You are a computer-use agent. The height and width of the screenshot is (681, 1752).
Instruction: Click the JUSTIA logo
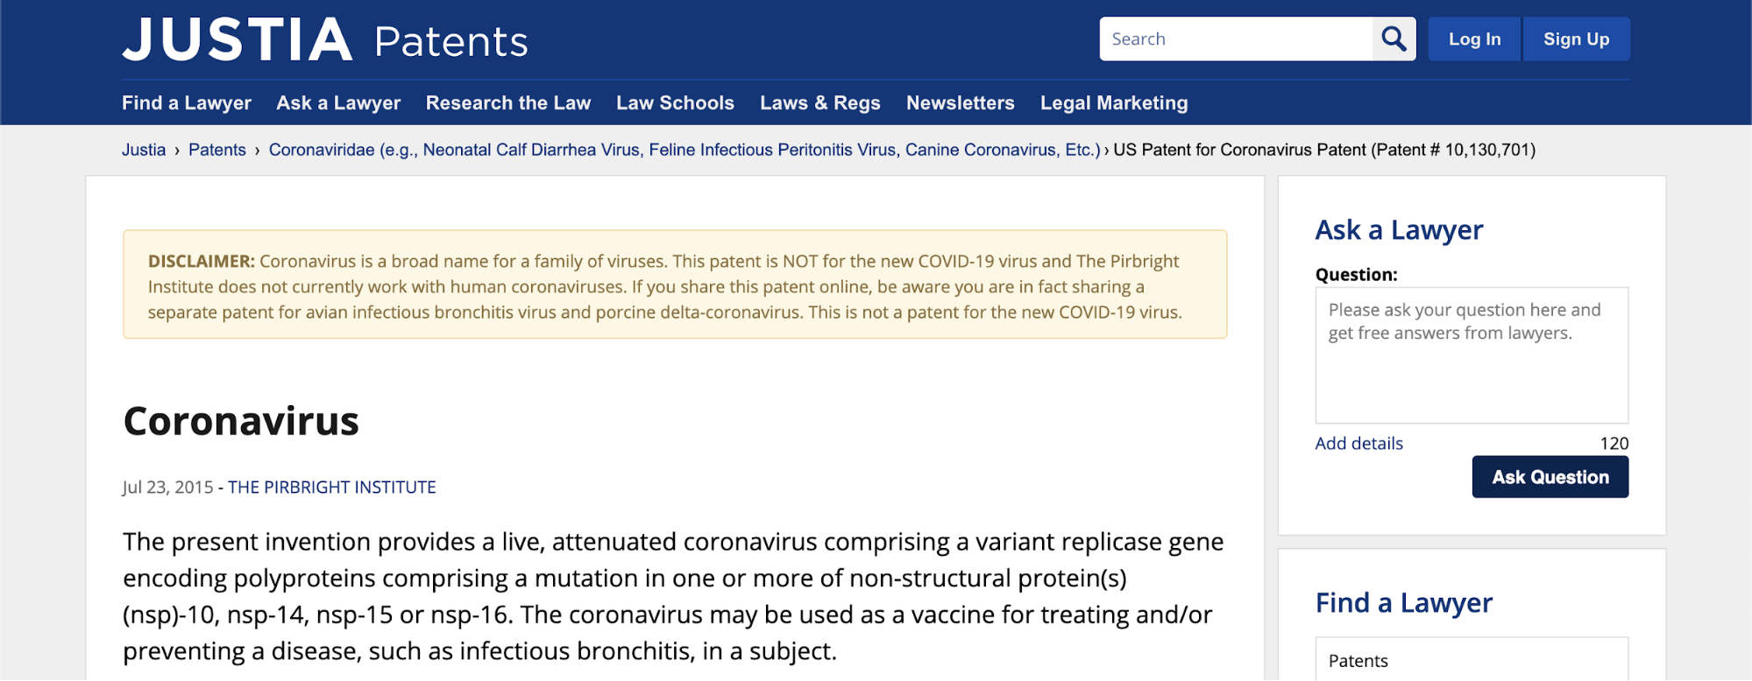[238, 40]
